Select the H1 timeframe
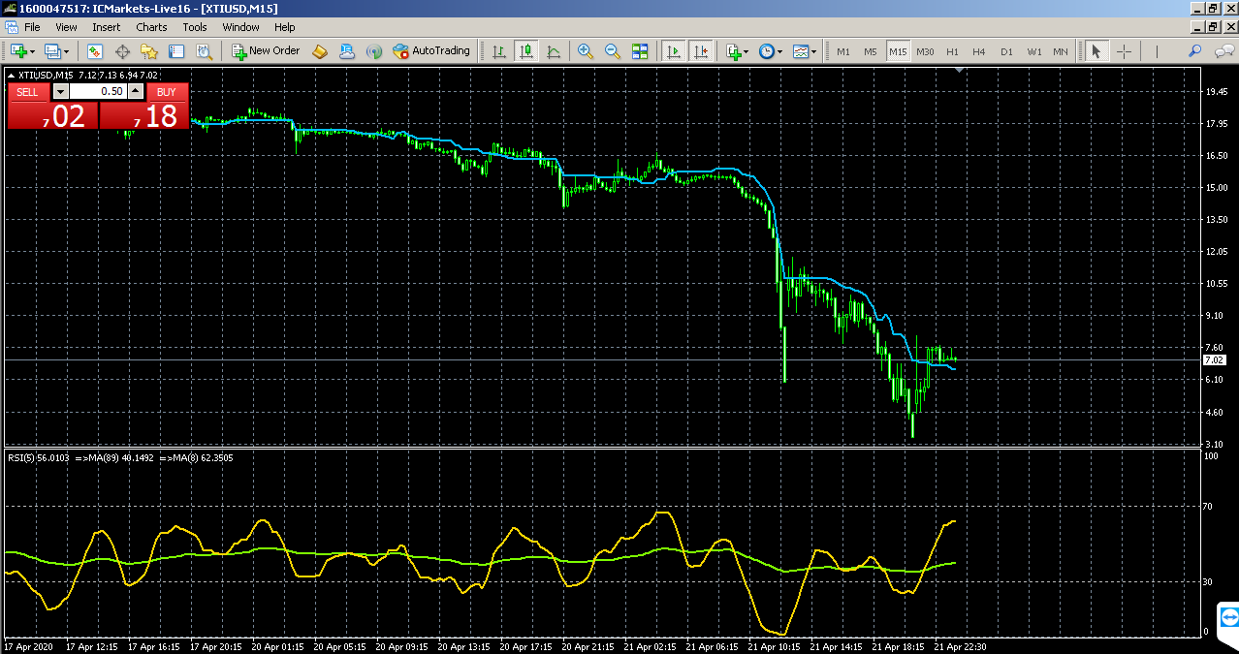Viewport: 1239px width, 654px height. [x=952, y=51]
